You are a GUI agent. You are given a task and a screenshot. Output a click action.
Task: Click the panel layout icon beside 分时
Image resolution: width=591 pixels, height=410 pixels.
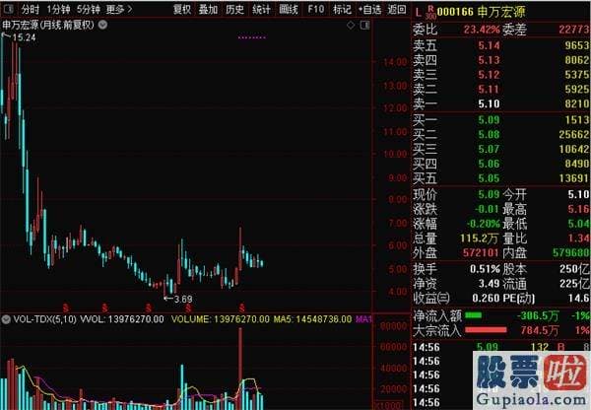click(8, 9)
